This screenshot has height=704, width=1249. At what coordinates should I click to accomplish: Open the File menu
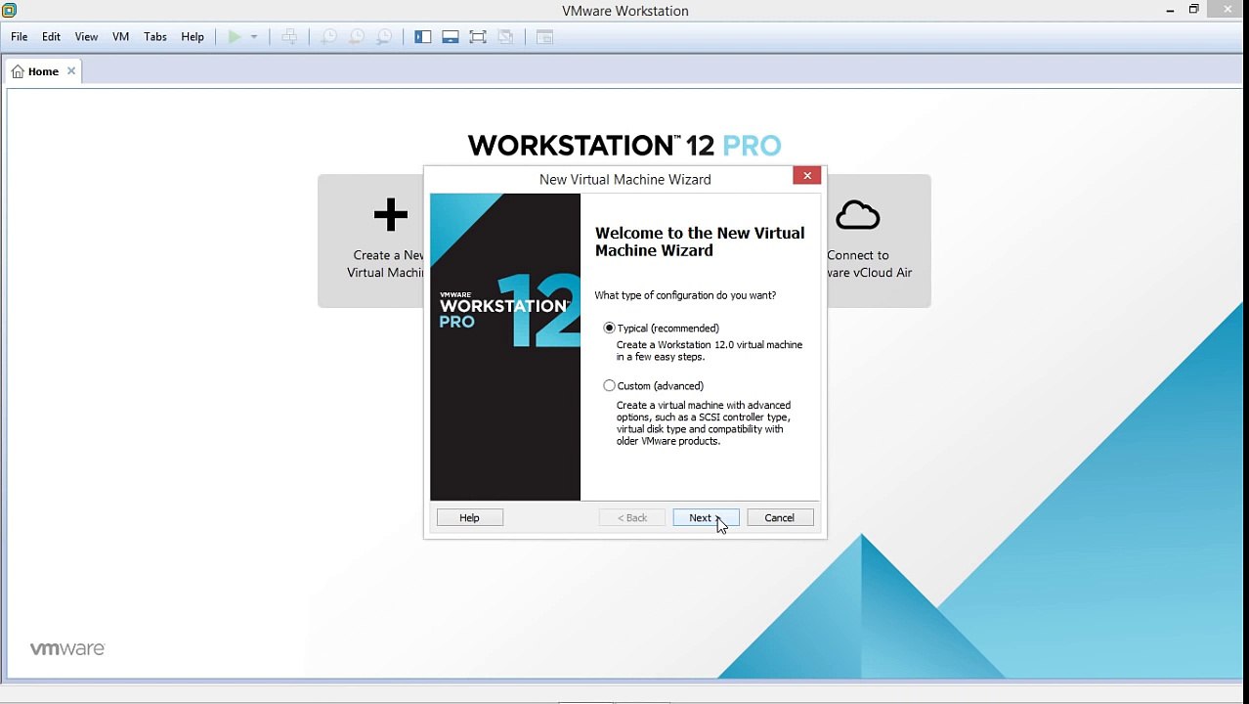(20, 37)
